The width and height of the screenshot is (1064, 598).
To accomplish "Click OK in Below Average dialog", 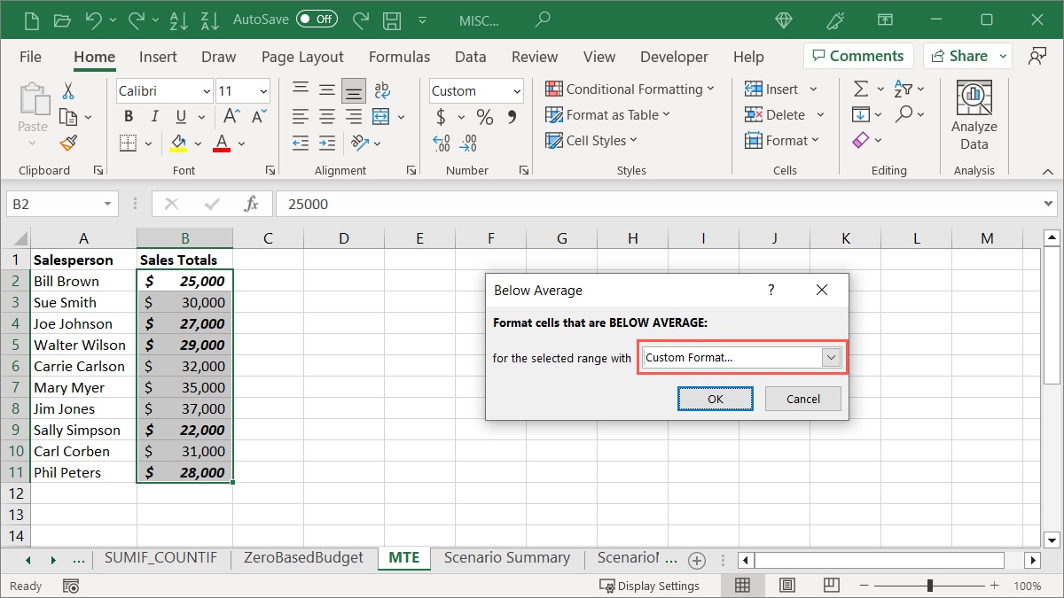I will [715, 399].
